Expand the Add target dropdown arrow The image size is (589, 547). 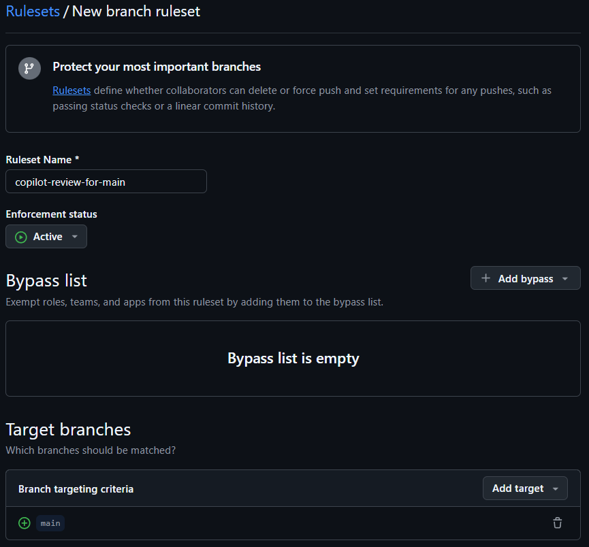pyautogui.click(x=556, y=488)
